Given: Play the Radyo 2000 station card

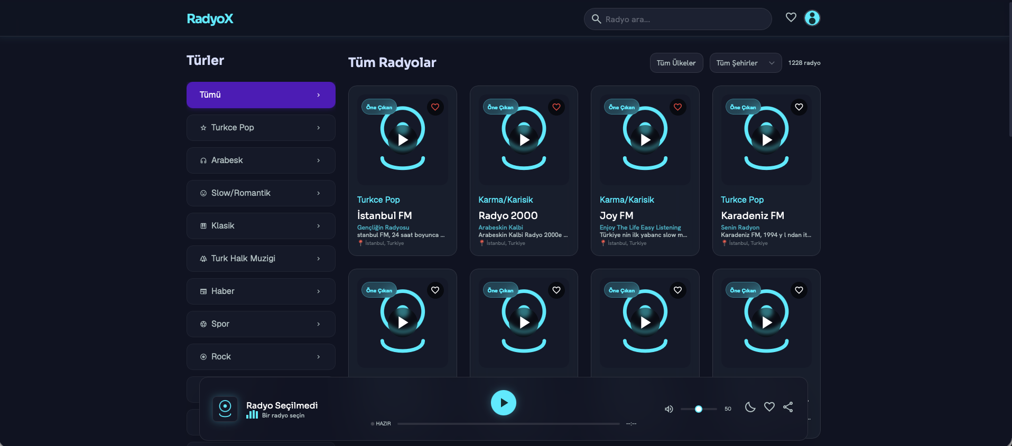Looking at the screenshot, I should [524, 140].
